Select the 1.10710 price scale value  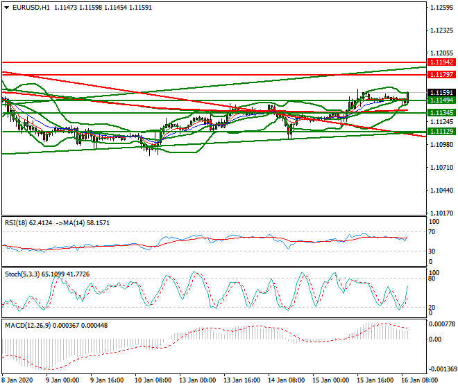(x=441, y=168)
